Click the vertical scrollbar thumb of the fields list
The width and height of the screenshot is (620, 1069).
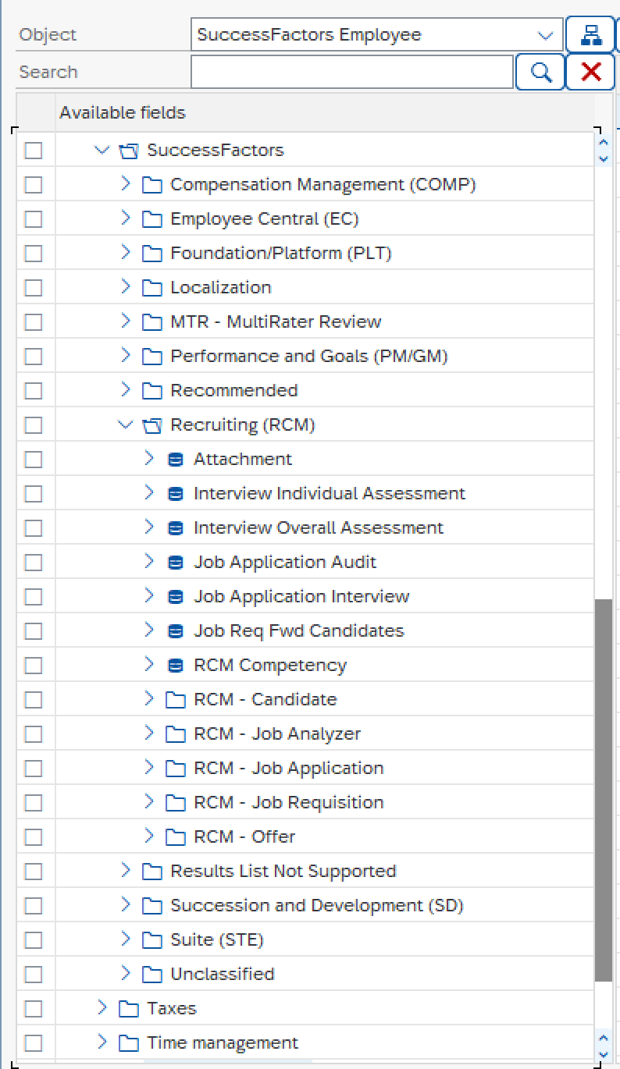(603, 790)
